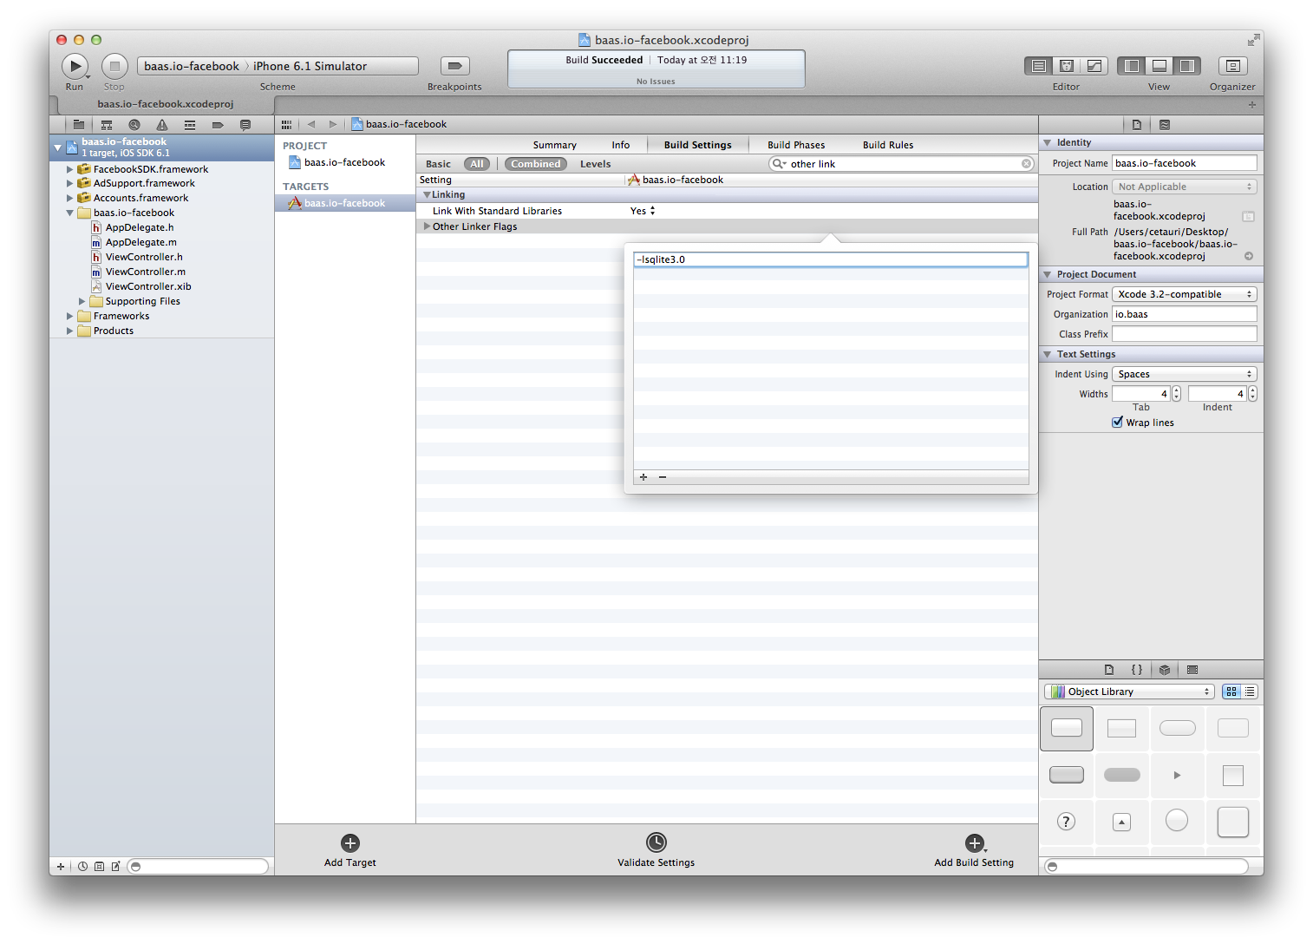This screenshot has height=944, width=1313.
Task: Click the Class Prefix field
Action: pos(1185,334)
